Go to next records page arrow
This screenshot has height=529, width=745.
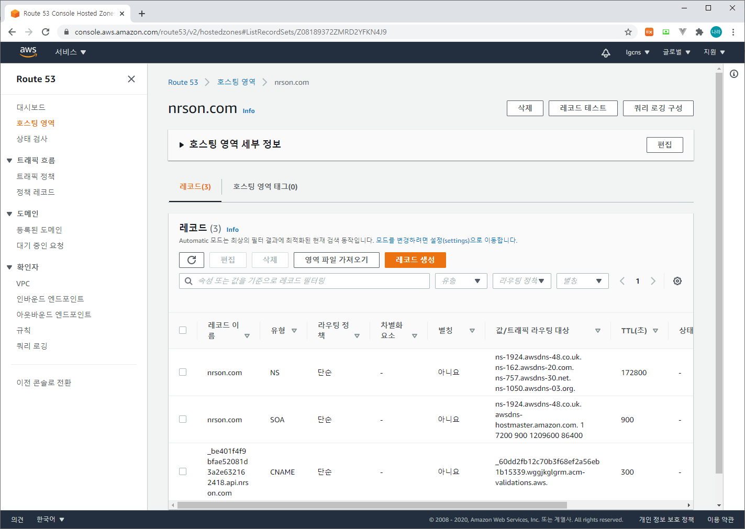pos(653,281)
